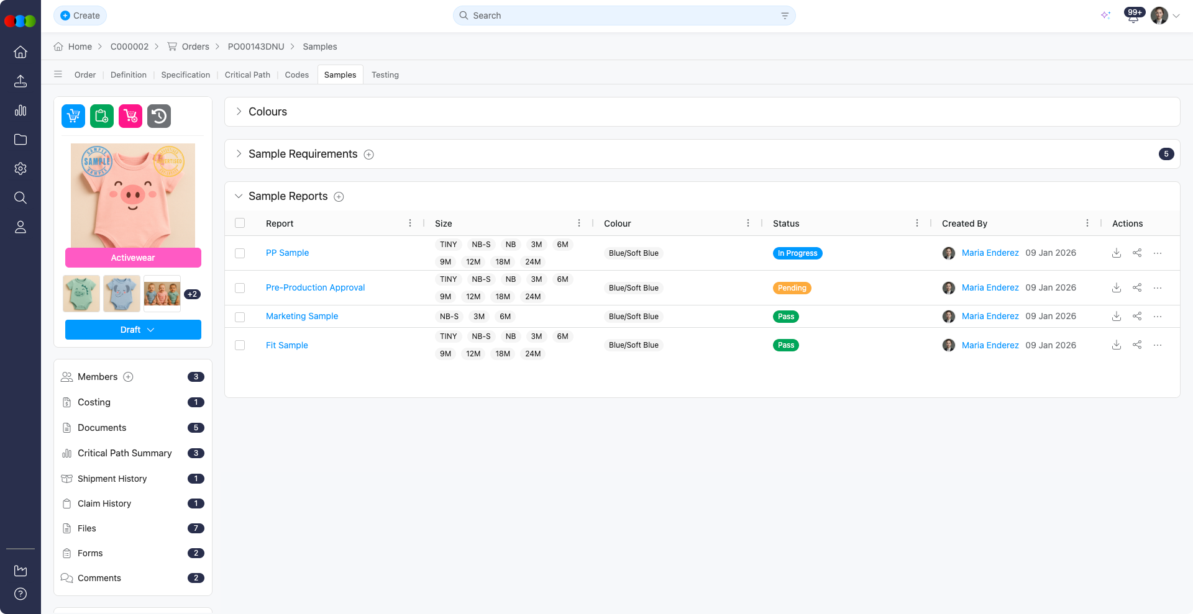The image size is (1193, 614).
Task: Collapse the Sample Reports section
Action: [x=239, y=196]
